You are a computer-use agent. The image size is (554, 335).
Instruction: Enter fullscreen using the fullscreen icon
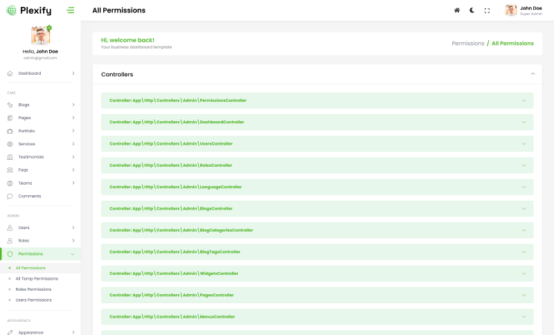[487, 10]
